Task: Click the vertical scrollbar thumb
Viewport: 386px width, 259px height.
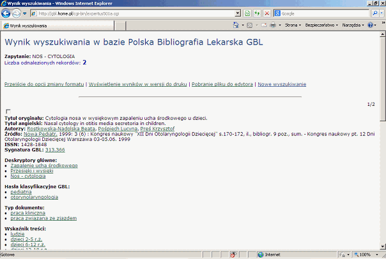Action: [383, 79]
